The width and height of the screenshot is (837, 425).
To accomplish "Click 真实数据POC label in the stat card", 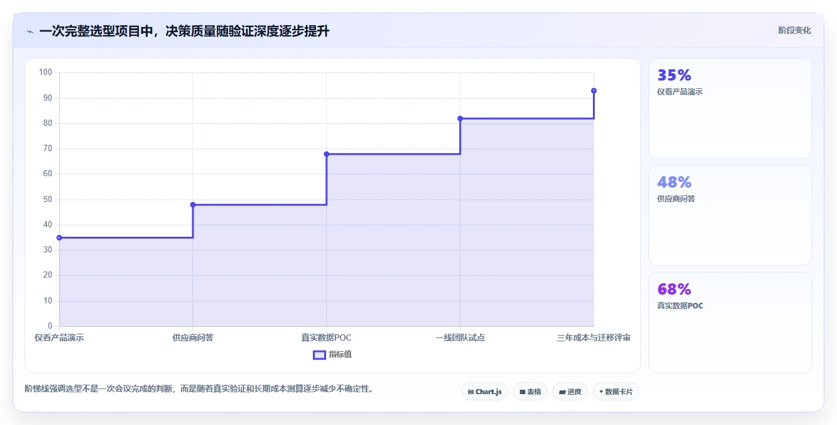I will 680,306.
